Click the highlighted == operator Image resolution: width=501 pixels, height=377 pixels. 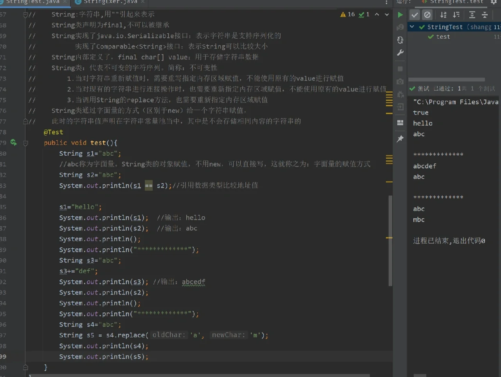pos(149,185)
